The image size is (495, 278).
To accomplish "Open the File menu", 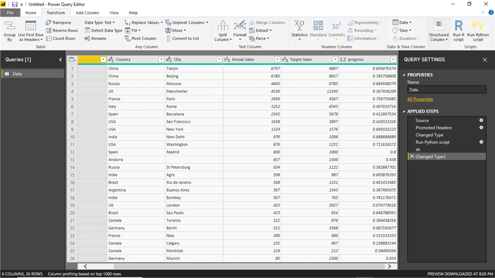I will tap(10, 13).
